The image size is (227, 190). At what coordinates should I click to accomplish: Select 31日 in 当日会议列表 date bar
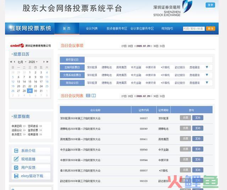point(162,96)
